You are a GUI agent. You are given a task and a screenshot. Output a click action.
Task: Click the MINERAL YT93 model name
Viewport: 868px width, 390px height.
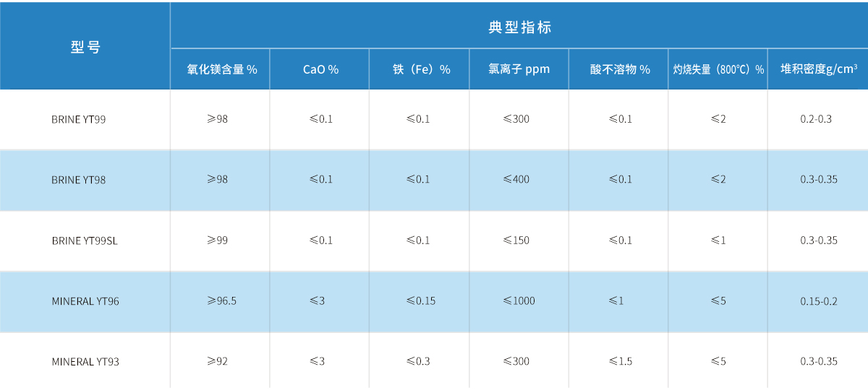click(x=85, y=361)
